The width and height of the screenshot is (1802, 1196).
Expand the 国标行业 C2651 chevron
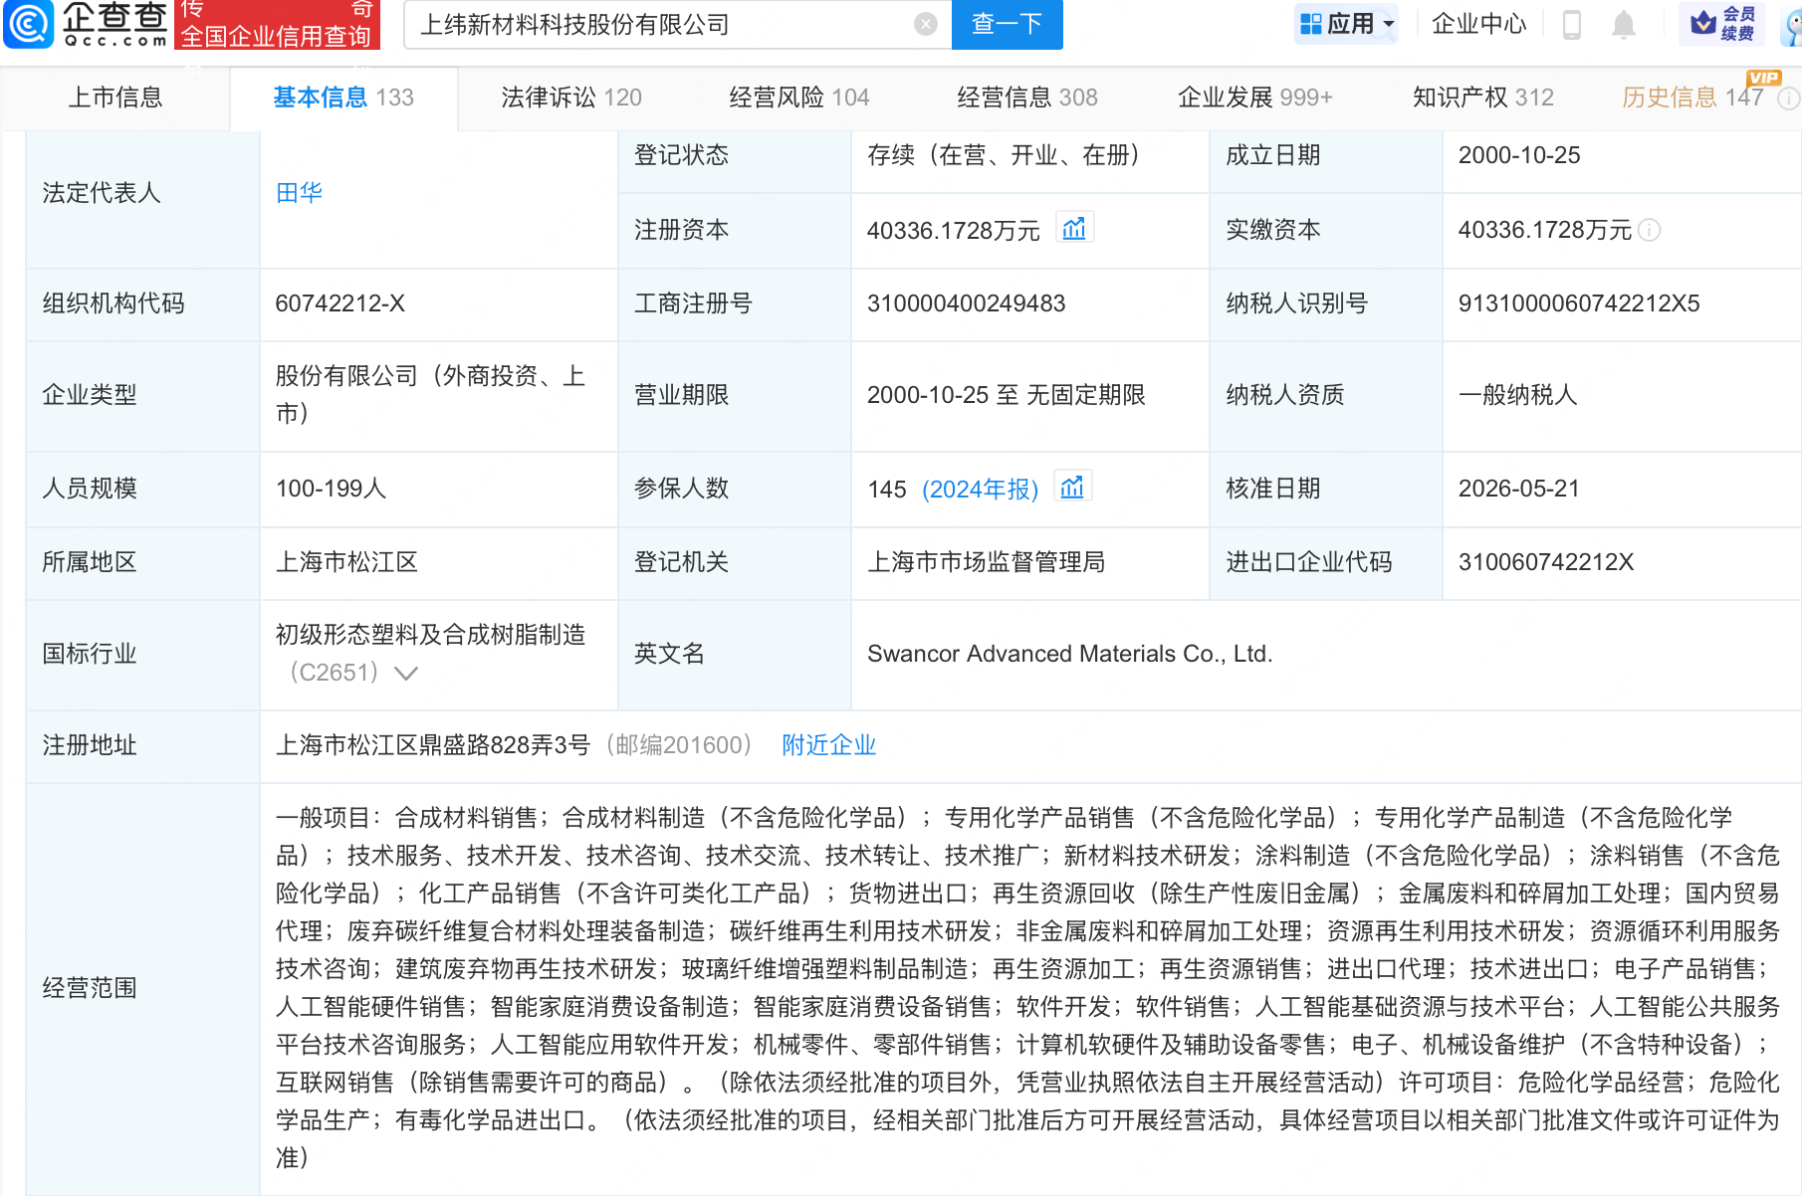[405, 673]
